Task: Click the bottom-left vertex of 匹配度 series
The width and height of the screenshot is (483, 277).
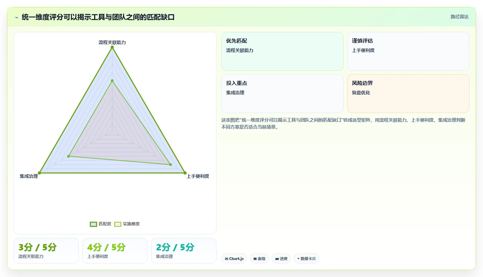Action: click(x=40, y=173)
